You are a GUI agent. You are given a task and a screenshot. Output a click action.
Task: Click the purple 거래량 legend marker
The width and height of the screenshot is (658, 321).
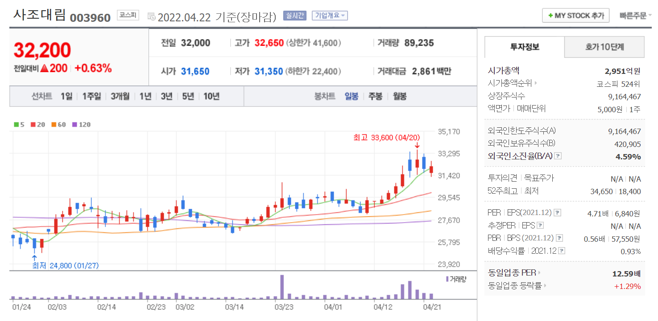tap(447, 279)
